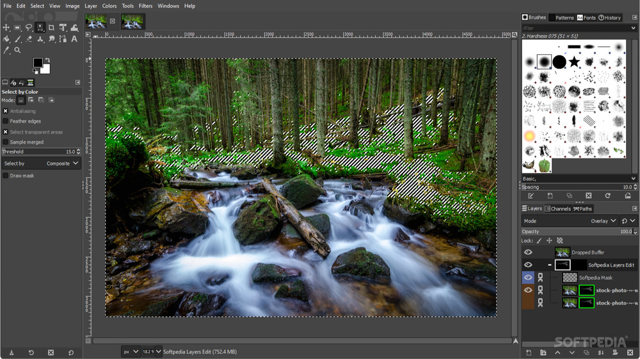Select the Unified Transform tool
The height and width of the screenshot is (359, 640).
(x=63, y=27)
